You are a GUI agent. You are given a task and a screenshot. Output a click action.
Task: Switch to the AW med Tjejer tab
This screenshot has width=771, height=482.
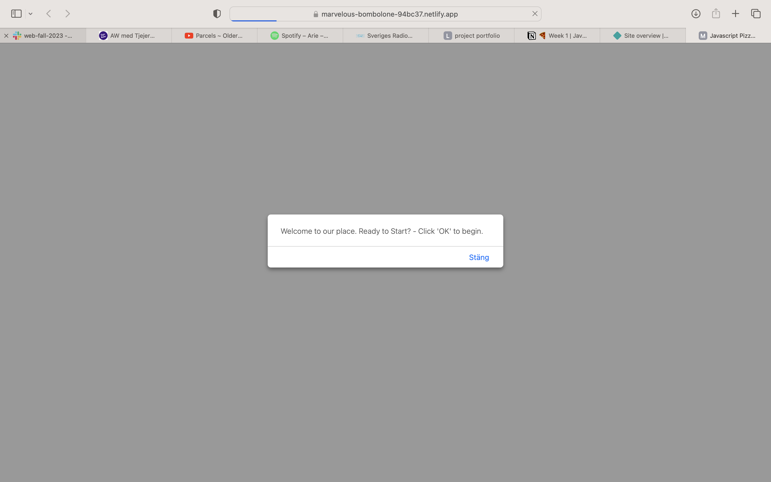click(129, 36)
